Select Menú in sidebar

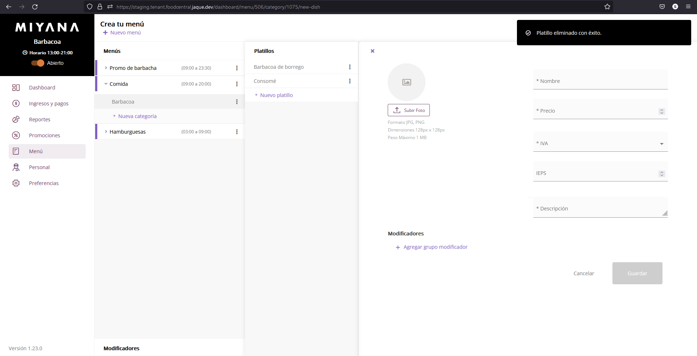pyautogui.click(x=47, y=151)
